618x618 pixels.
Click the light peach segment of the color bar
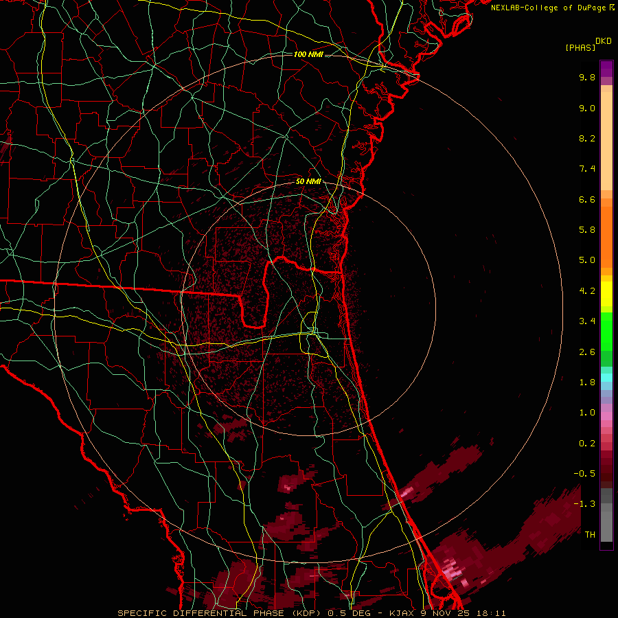(606, 141)
